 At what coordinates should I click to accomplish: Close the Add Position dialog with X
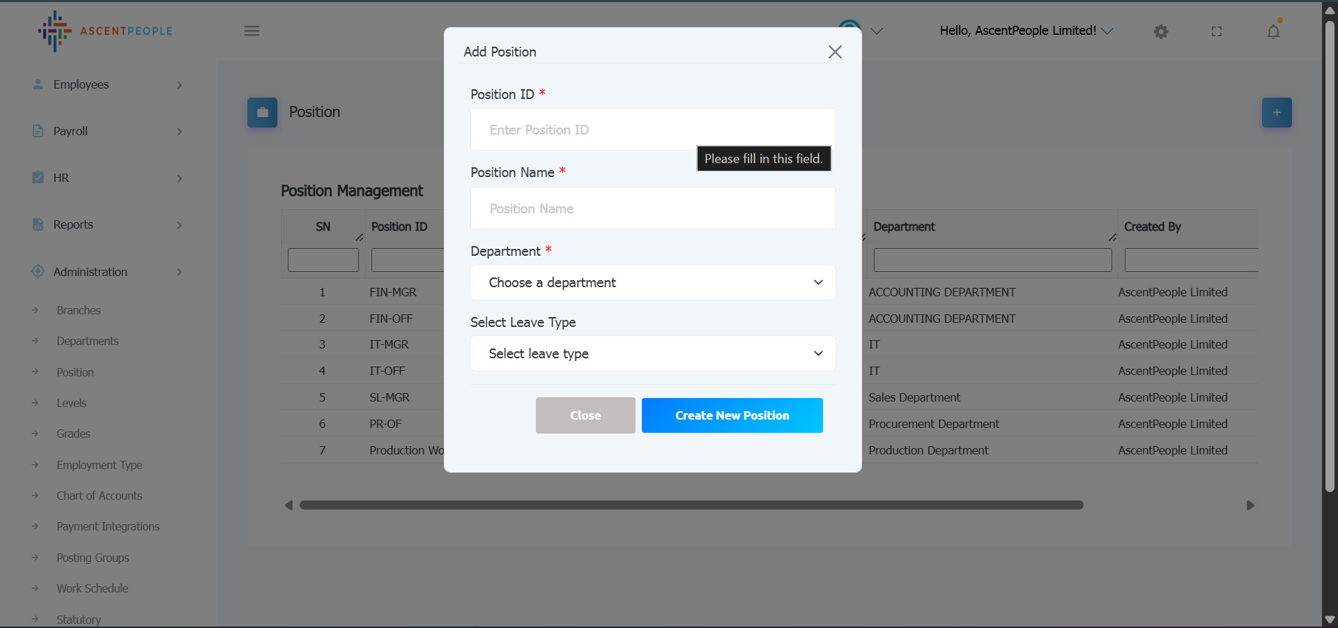pyautogui.click(x=835, y=52)
